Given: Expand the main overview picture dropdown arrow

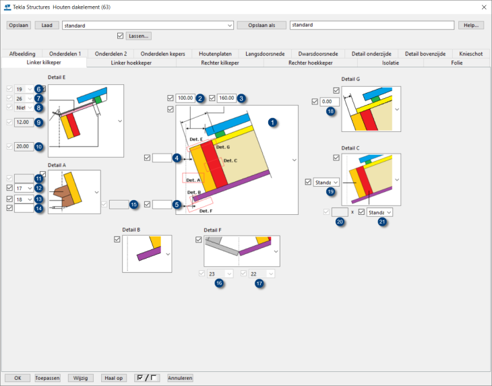Looking at the screenshot, I should pyautogui.click(x=295, y=160).
